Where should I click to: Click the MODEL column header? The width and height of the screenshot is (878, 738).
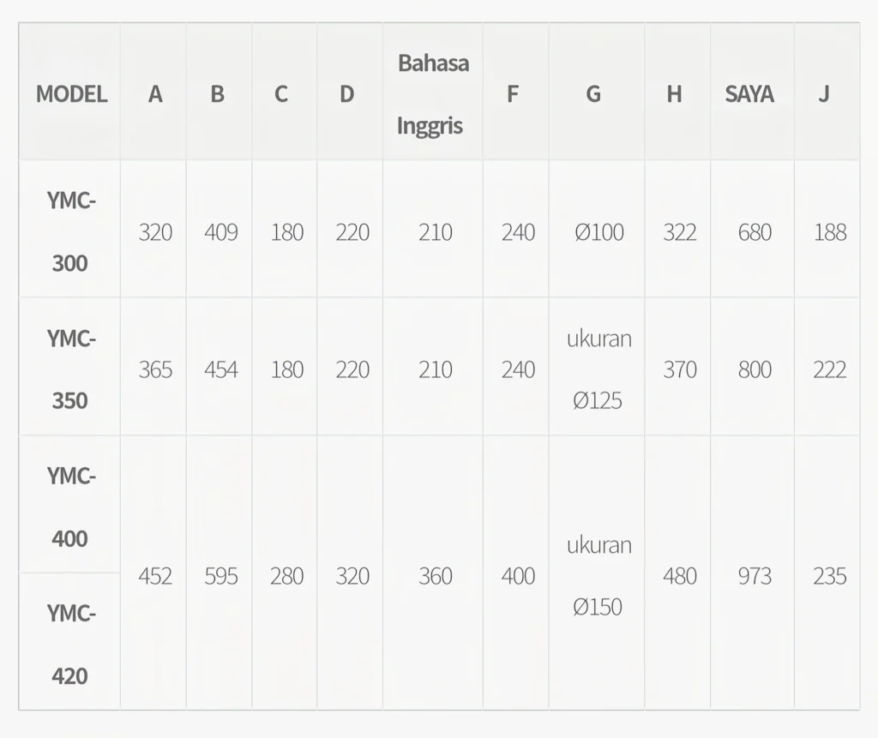tap(71, 93)
